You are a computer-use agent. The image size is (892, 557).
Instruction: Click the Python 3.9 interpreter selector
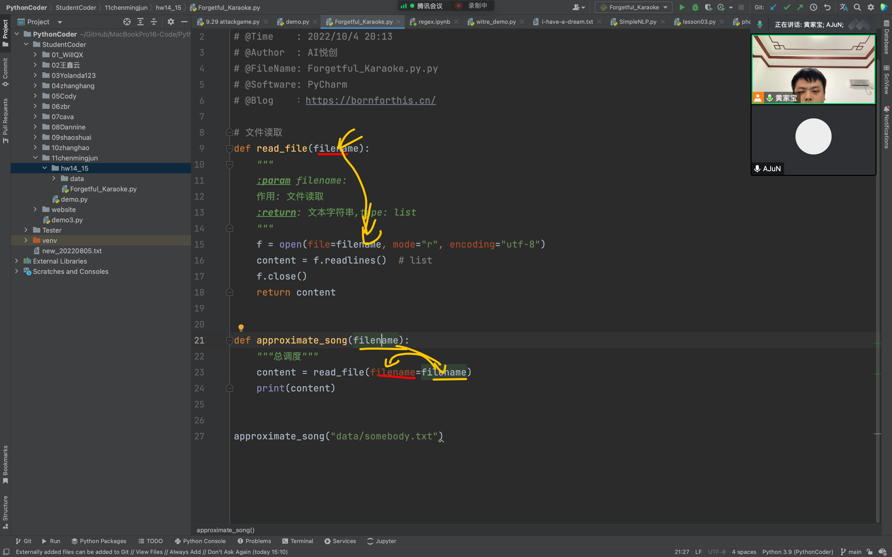pyautogui.click(x=797, y=552)
